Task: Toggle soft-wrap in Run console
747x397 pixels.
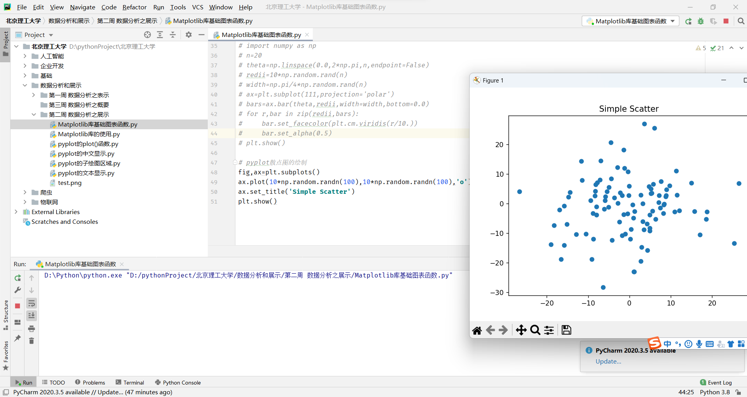Action: (32, 303)
